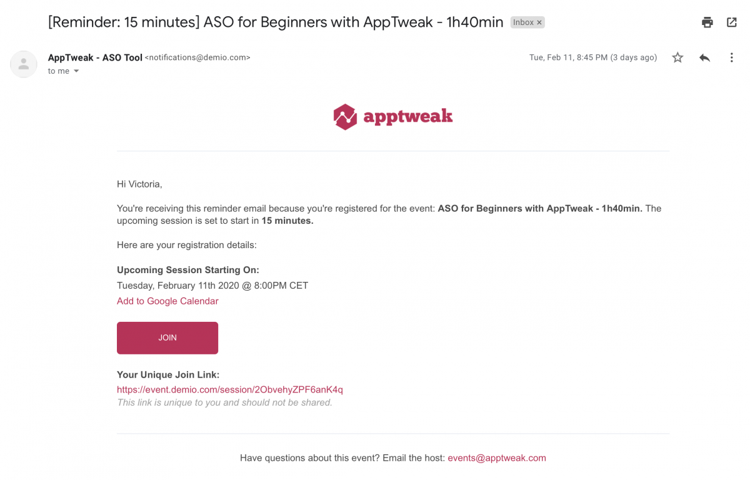Click the Tue, Feb 11 timestamp
Screen dimensions: 750x480
point(593,57)
